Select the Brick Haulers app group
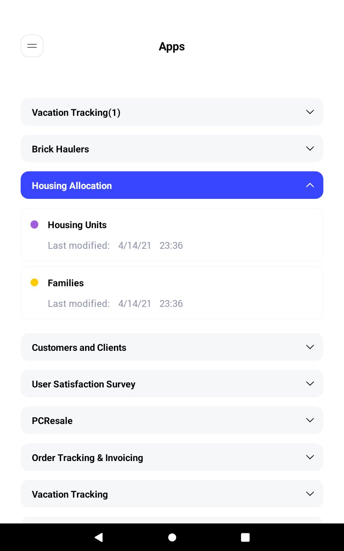The image size is (344, 551). [x=61, y=149]
